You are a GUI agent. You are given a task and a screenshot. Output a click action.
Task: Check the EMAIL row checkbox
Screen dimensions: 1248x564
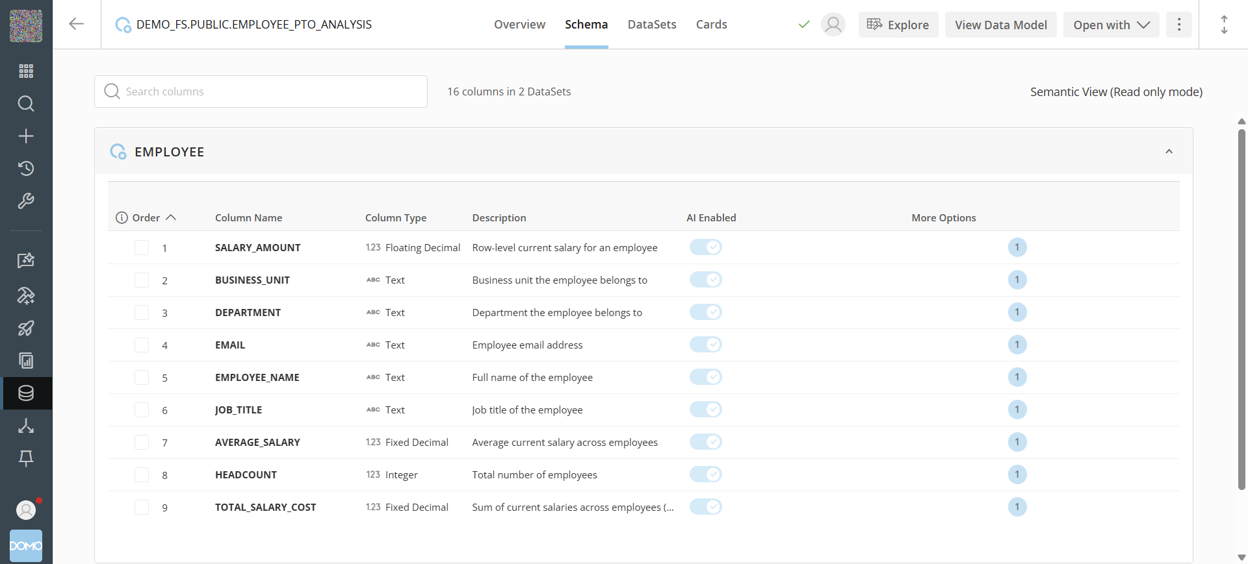click(142, 345)
